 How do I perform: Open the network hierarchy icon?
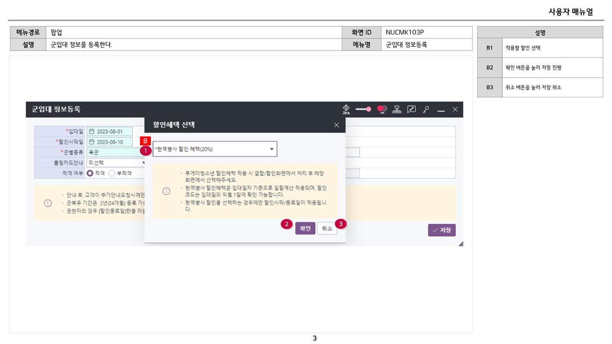pos(397,109)
